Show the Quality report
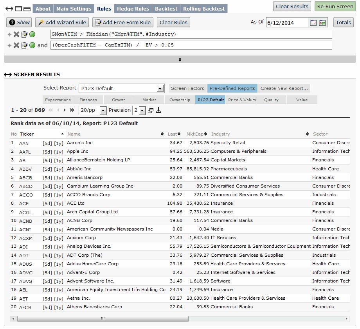The width and height of the screenshot is (360, 329). 272,100
